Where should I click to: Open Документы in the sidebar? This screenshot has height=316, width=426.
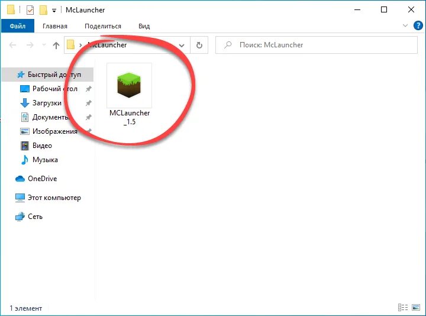click(50, 117)
